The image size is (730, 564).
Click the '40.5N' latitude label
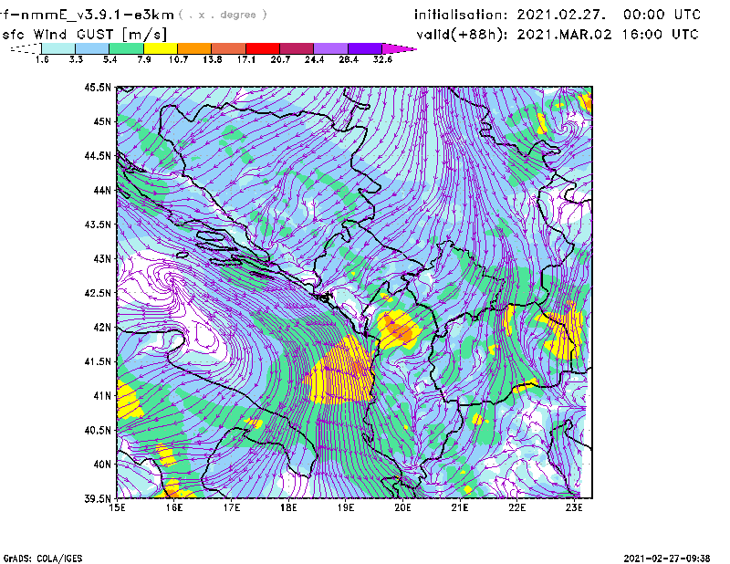click(x=98, y=430)
